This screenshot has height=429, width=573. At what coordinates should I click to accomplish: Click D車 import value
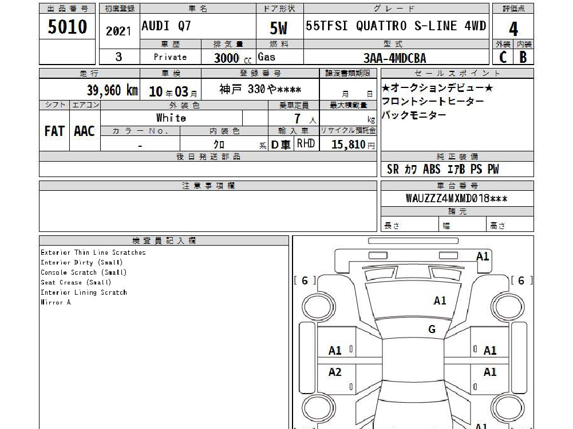click(280, 145)
